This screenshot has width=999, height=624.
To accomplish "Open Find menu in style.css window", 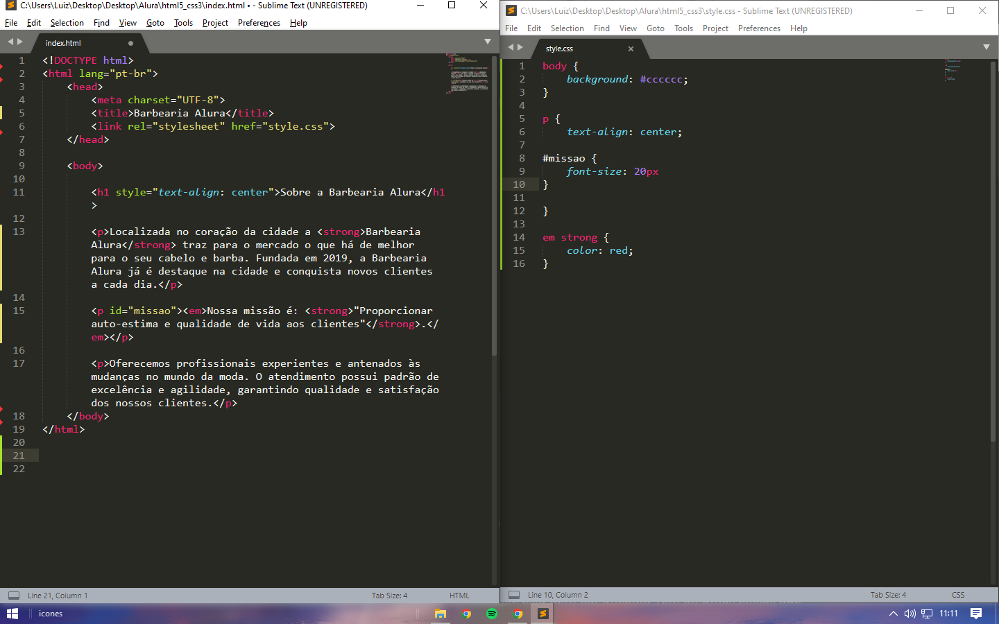I will tap(601, 28).
